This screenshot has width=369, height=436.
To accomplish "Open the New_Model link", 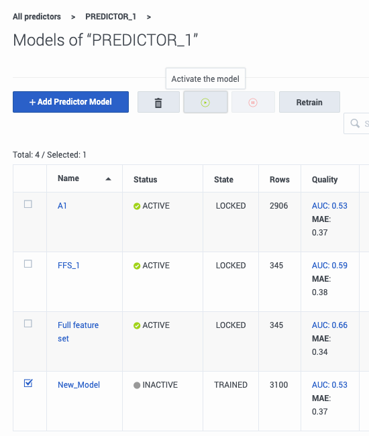I will click(x=78, y=385).
